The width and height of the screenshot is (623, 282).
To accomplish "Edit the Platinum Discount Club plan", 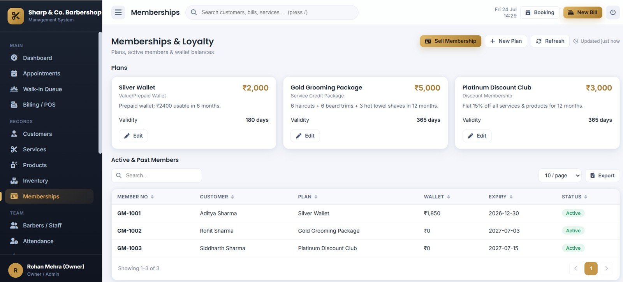I will pos(477,136).
